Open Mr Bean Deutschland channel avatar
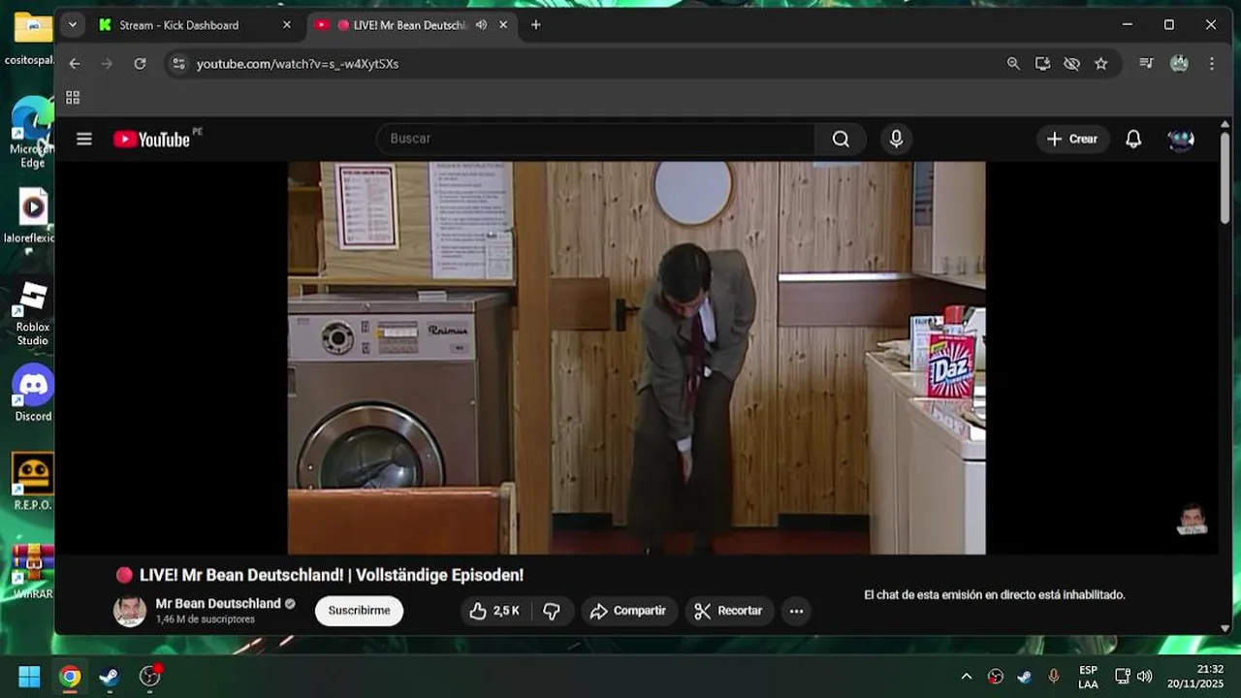 click(130, 611)
